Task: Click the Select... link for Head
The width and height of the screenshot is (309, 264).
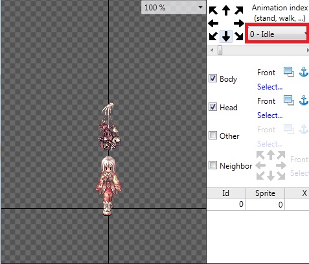Action: point(270,115)
